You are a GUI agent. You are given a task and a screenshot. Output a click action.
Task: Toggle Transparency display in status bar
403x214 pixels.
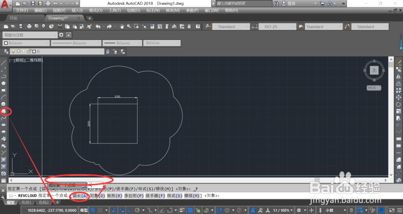(x=190, y=210)
